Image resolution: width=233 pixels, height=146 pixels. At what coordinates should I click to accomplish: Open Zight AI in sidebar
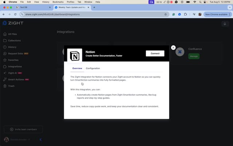(13, 73)
